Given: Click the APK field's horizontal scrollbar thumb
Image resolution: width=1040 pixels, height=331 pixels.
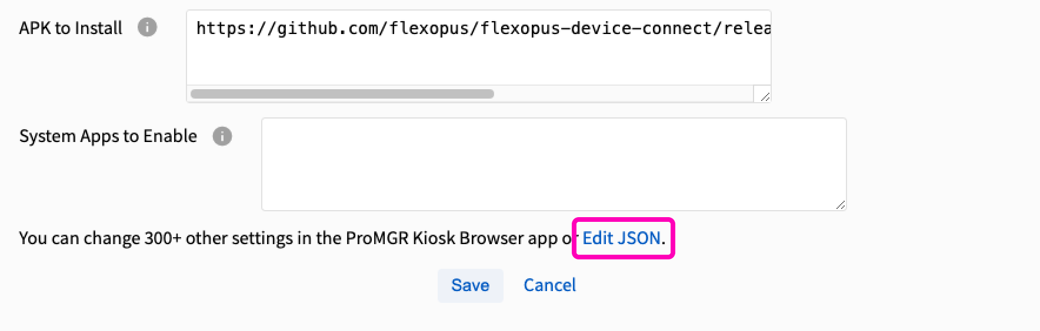Looking at the screenshot, I should coord(342,94).
